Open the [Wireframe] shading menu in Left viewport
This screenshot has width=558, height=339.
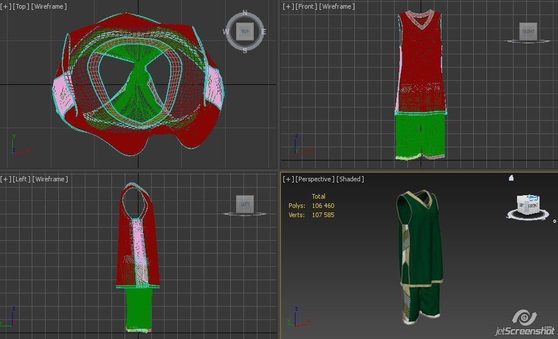[50, 179]
